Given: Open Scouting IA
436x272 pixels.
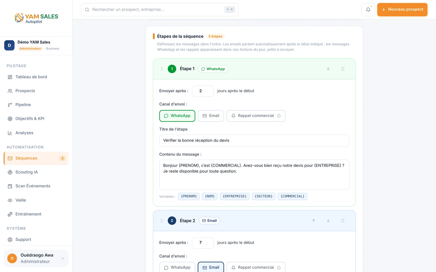Looking at the screenshot, I should [x=36, y=172].
